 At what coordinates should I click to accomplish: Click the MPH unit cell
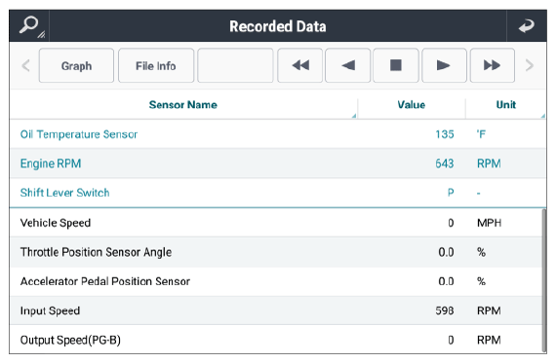click(489, 223)
